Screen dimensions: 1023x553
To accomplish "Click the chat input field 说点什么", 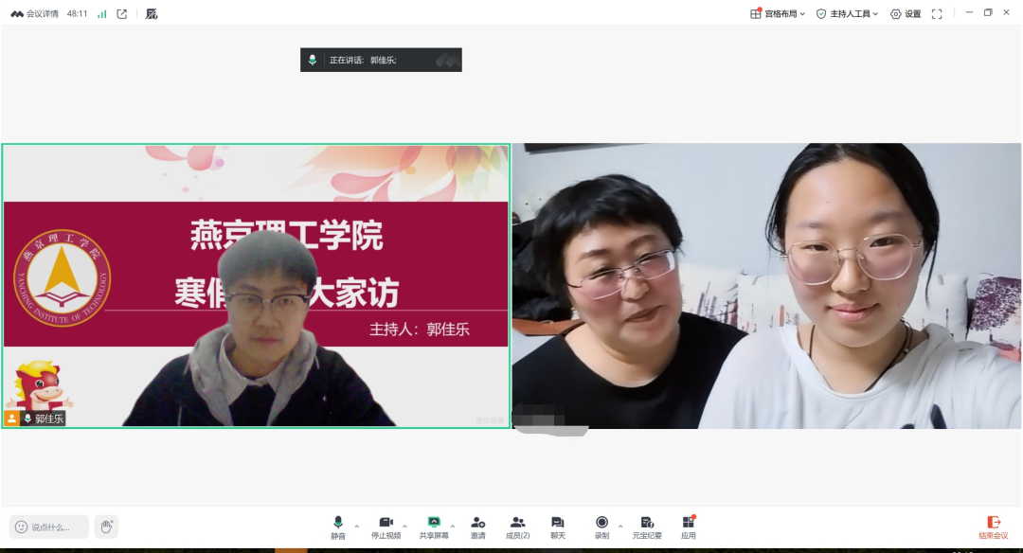I will (50, 527).
